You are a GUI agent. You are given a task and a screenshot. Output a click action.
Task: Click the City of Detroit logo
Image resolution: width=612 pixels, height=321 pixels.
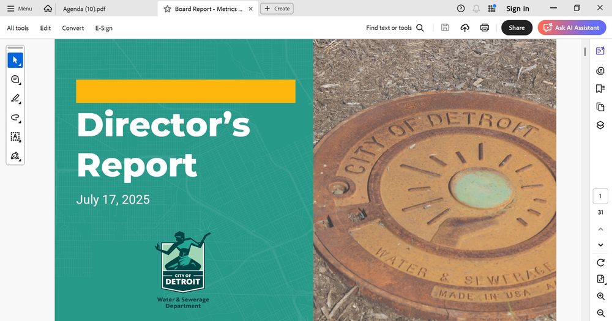click(x=182, y=262)
